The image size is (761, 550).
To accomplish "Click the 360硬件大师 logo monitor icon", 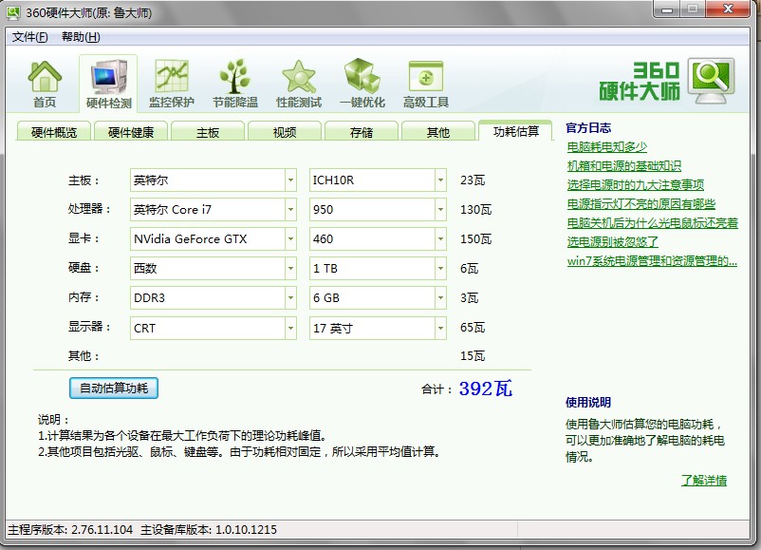I will point(713,80).
